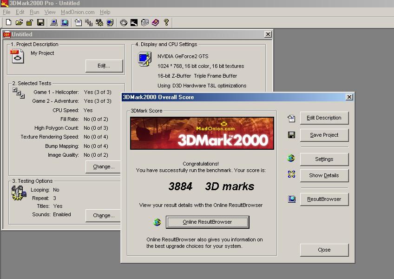Click the Show Details button
This screenshot has width=394, height=279.
[x=324, y=176]
